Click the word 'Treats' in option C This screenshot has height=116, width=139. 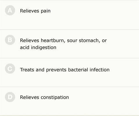(x=27, y=70)
